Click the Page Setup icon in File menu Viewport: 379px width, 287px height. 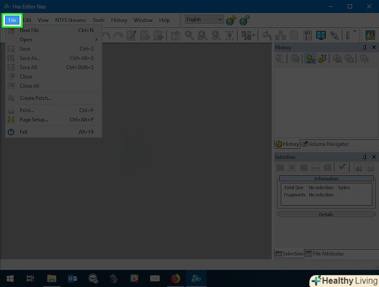click(x=11, y=120)
